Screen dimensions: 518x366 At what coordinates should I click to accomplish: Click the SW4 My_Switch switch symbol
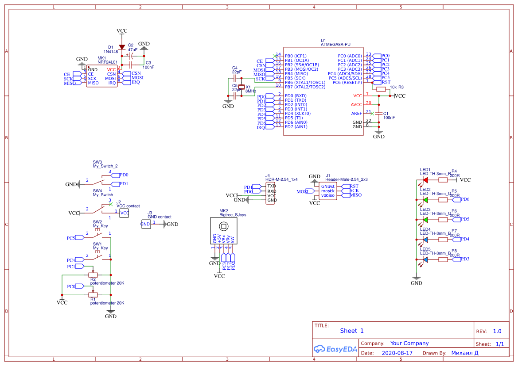(x=101, y=209)
